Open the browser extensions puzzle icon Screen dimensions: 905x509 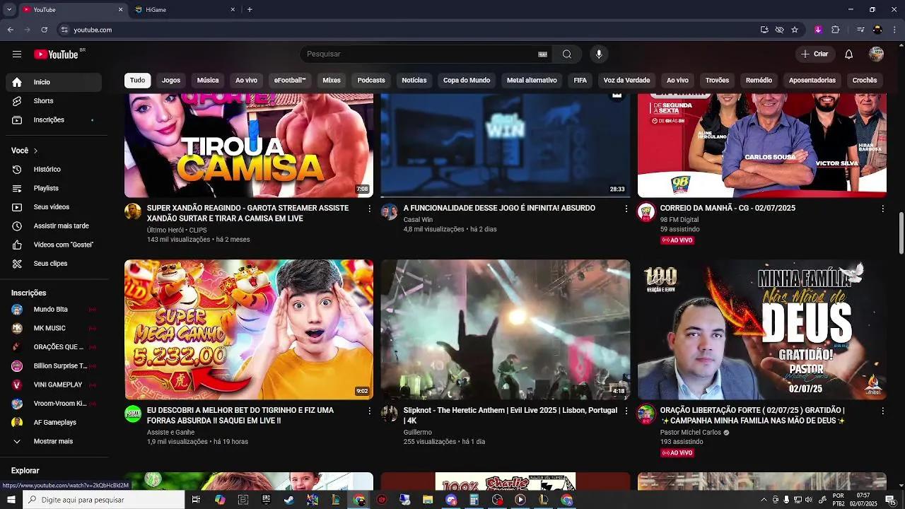coord(835,30)
